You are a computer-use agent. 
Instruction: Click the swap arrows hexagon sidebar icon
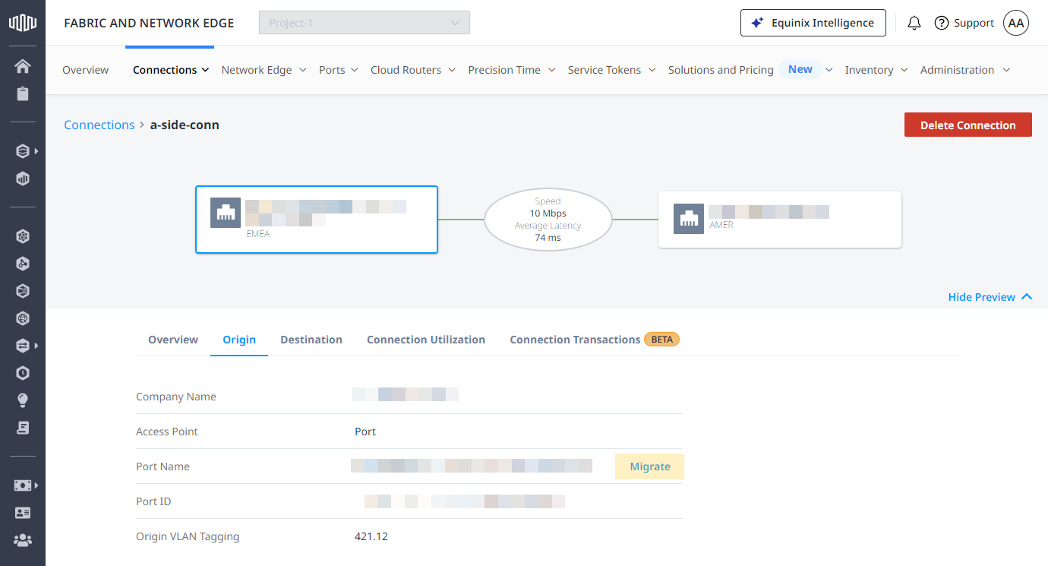coord(23,346)
